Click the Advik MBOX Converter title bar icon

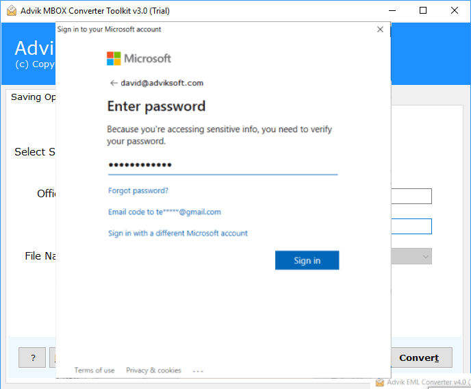[12, 10]
